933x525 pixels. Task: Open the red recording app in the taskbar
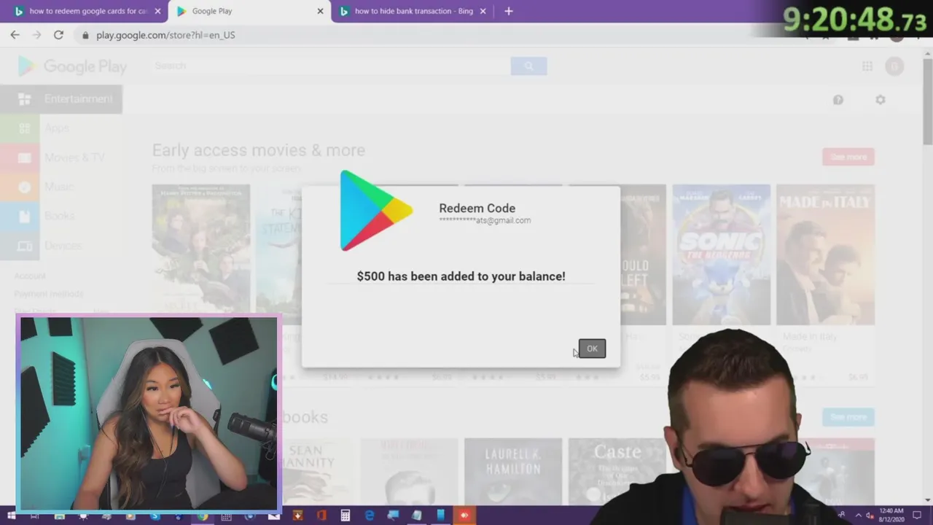pyautogui.click(x=464, y=516)
